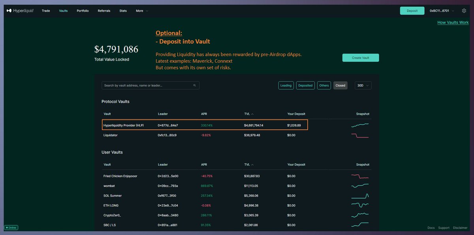Viewport: 474px width, 235px height.
Task: View HLP vault snapshot chart
Action: pos(360,125)
